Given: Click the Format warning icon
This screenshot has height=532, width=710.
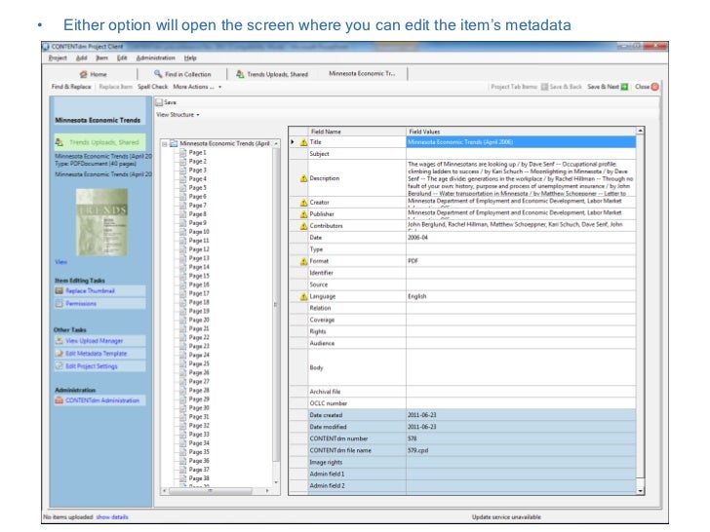Looking at the screenshot, I should (x=304, y=261).
